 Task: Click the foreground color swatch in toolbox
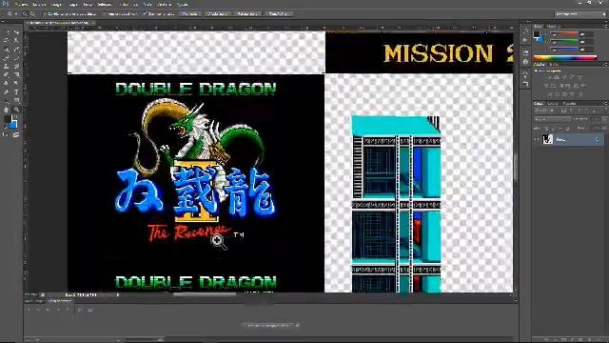pyautogui.click(x=7, y=118)
